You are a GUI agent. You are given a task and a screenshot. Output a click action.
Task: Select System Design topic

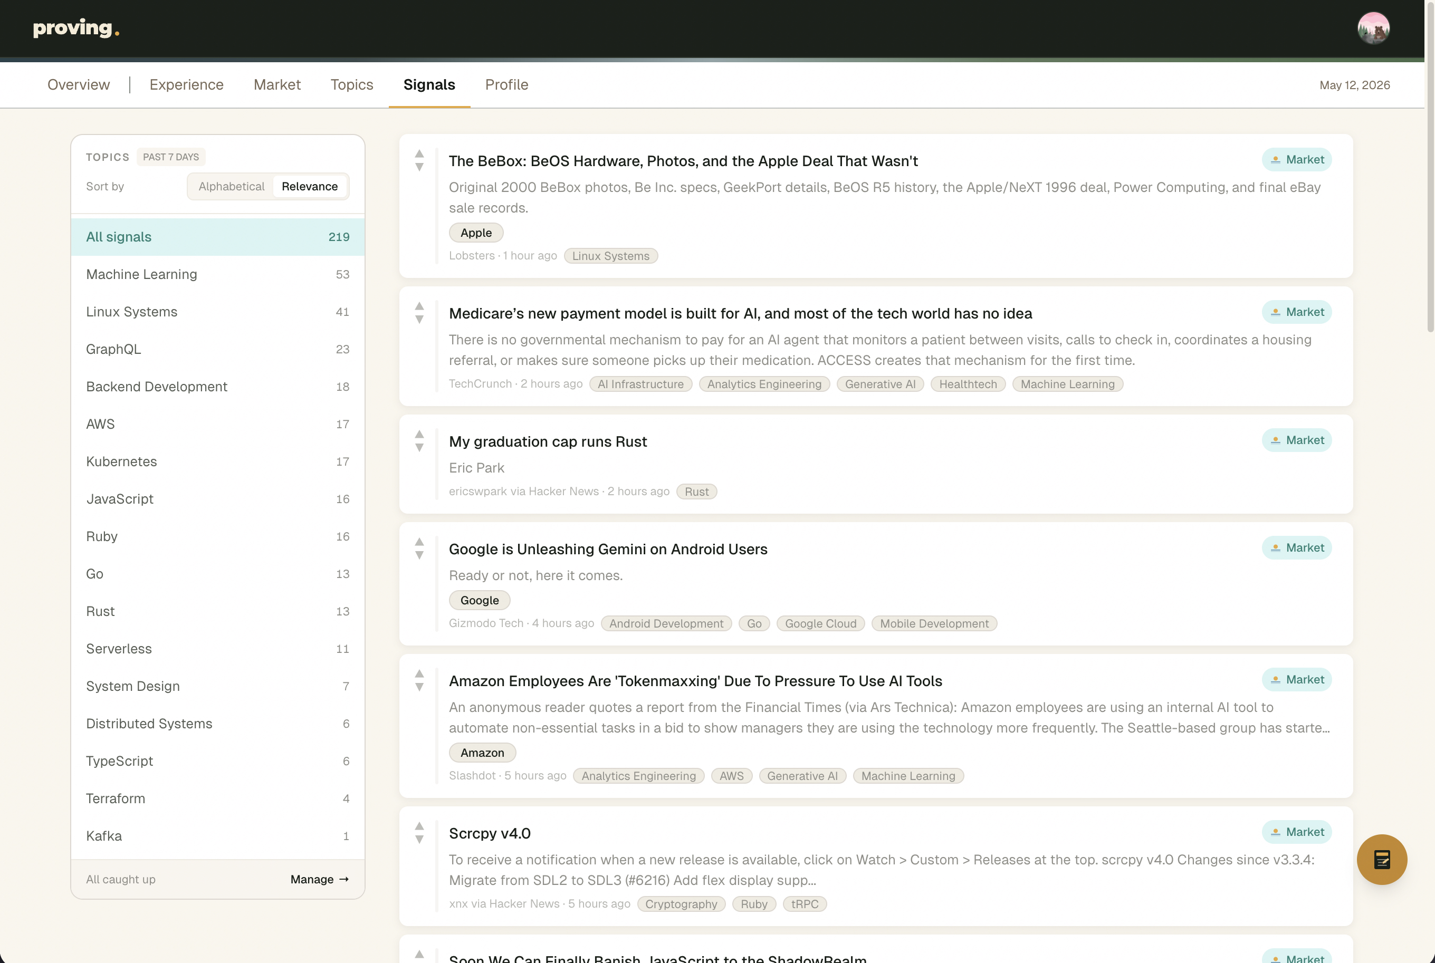click(x=218, y=687)
